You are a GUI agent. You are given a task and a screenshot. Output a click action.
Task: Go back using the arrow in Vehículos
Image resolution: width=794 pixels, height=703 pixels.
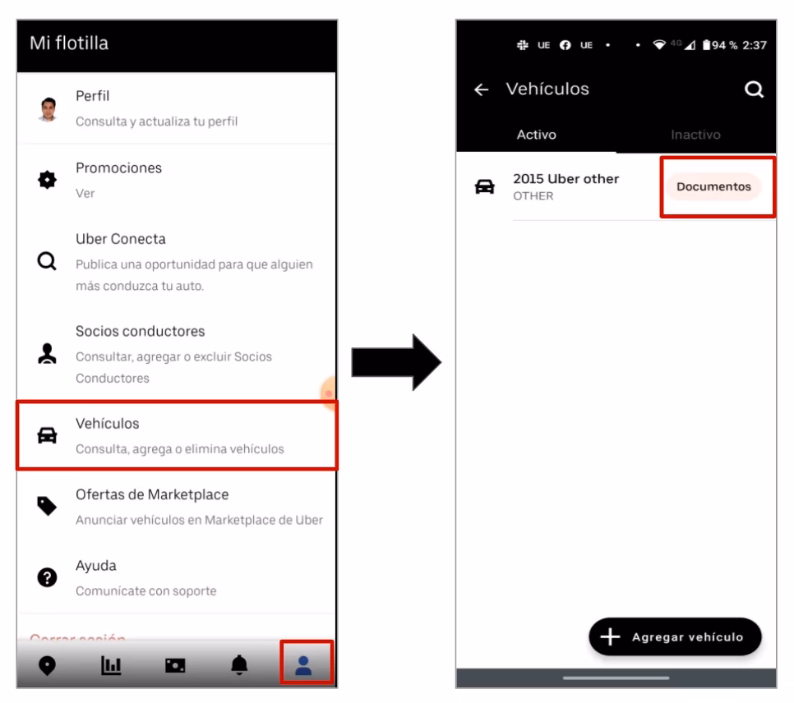[482, 90]
